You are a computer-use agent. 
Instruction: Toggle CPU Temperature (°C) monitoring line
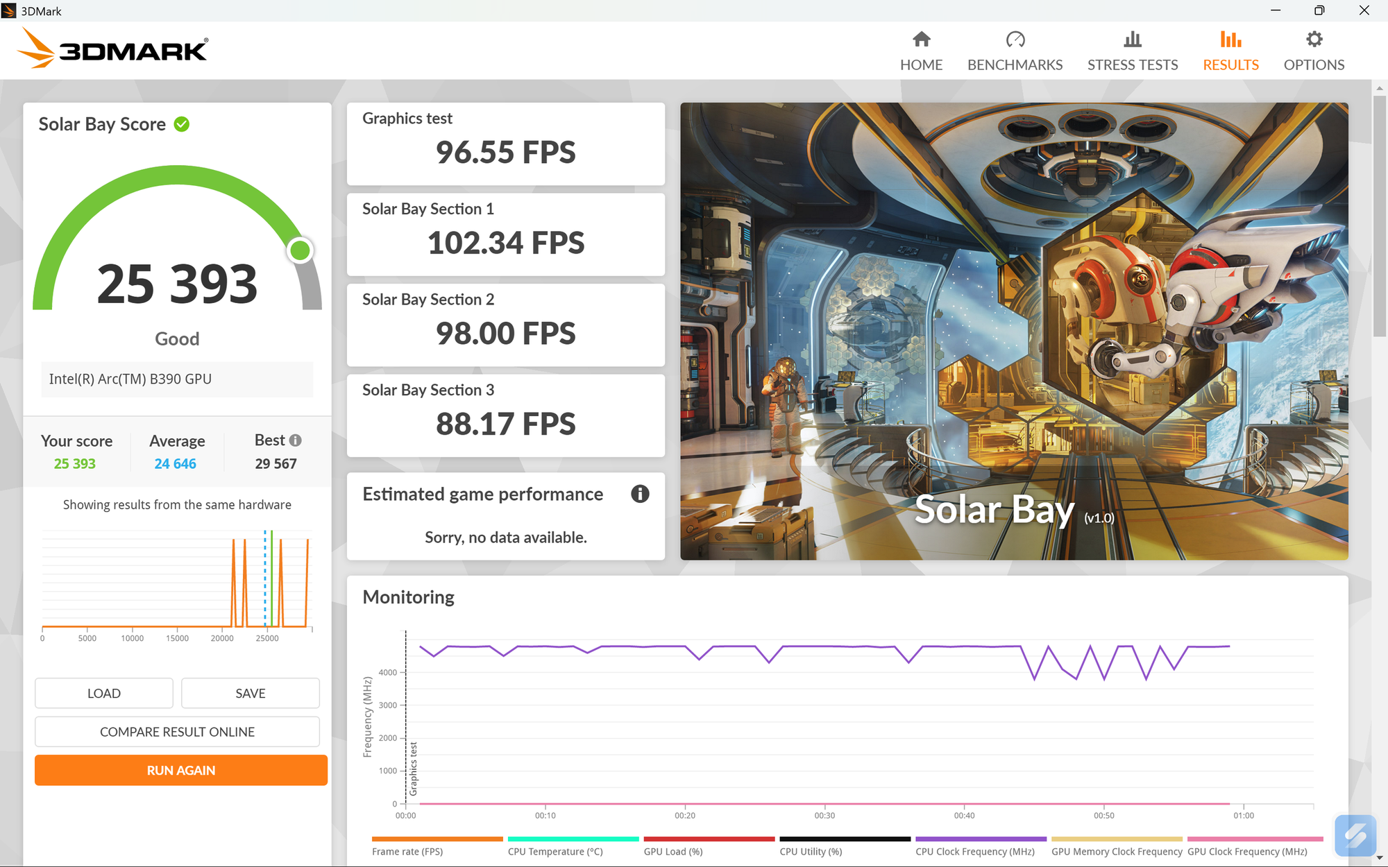pos(555,851)
